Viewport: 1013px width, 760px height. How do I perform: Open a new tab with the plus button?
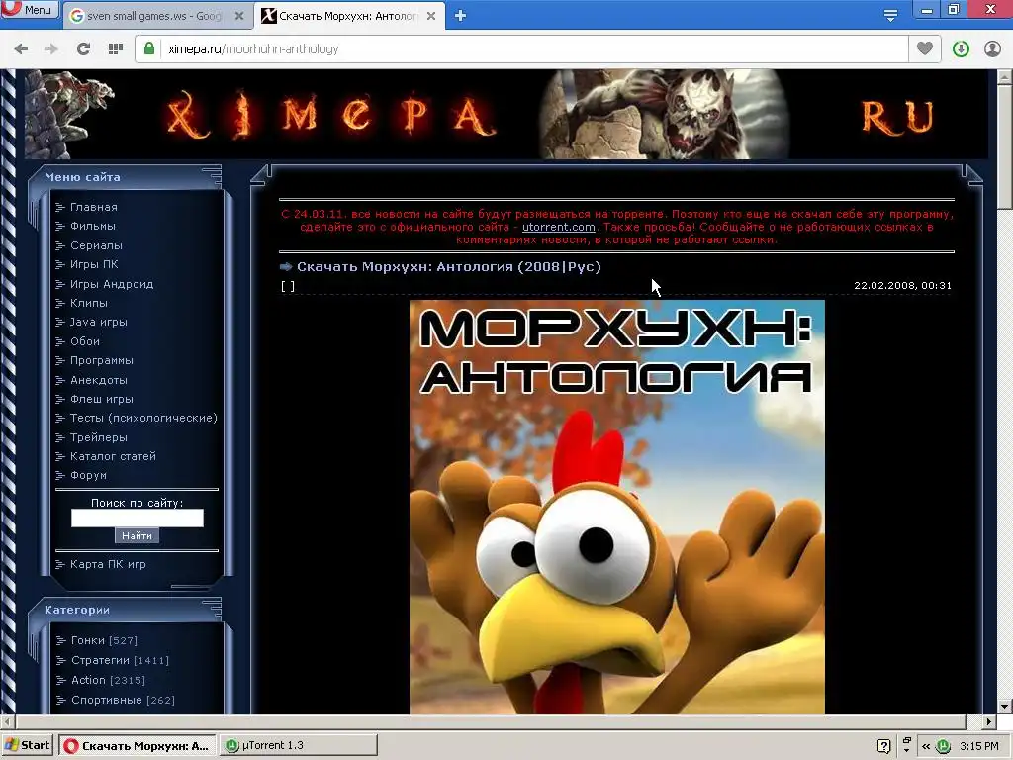tap(460, 16)
